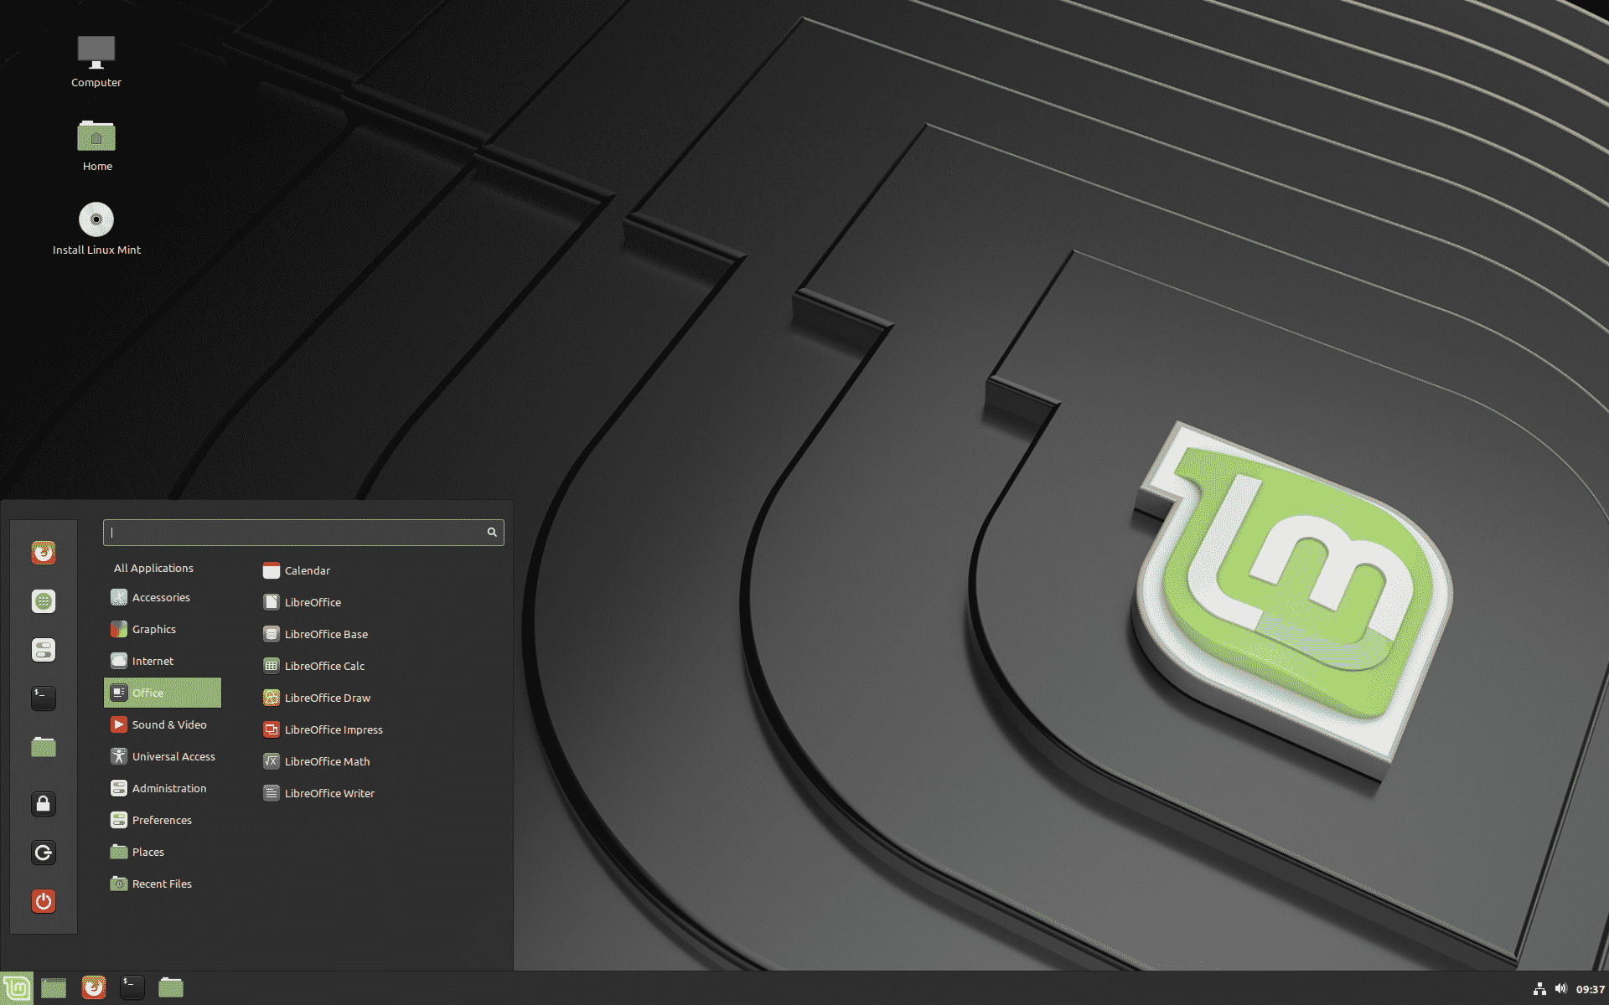Click the Administration submenu
Viewport: 1609px width, 1005px height.
coord(168,787)
